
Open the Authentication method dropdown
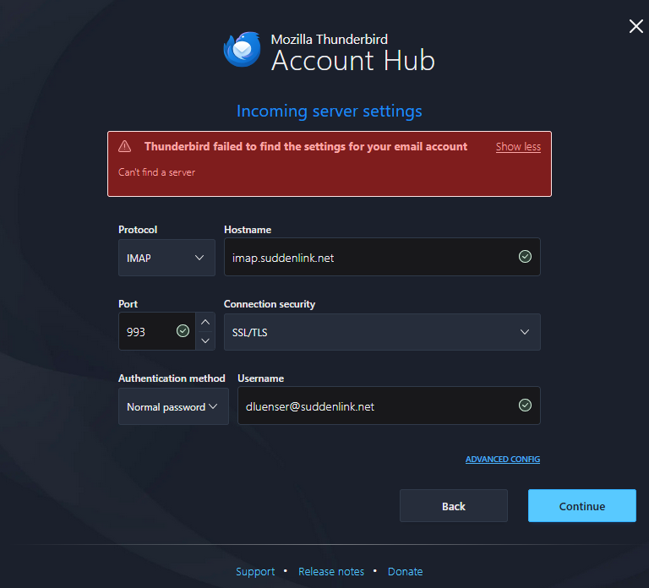(x=173, y=406)
